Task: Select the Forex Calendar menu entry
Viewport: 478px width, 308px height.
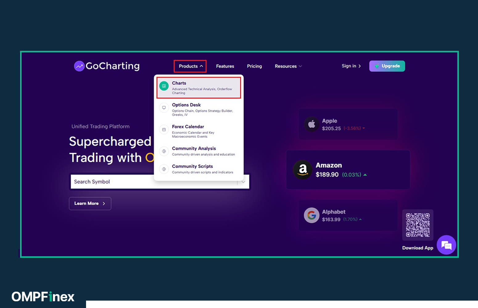Action: (199, 131)
